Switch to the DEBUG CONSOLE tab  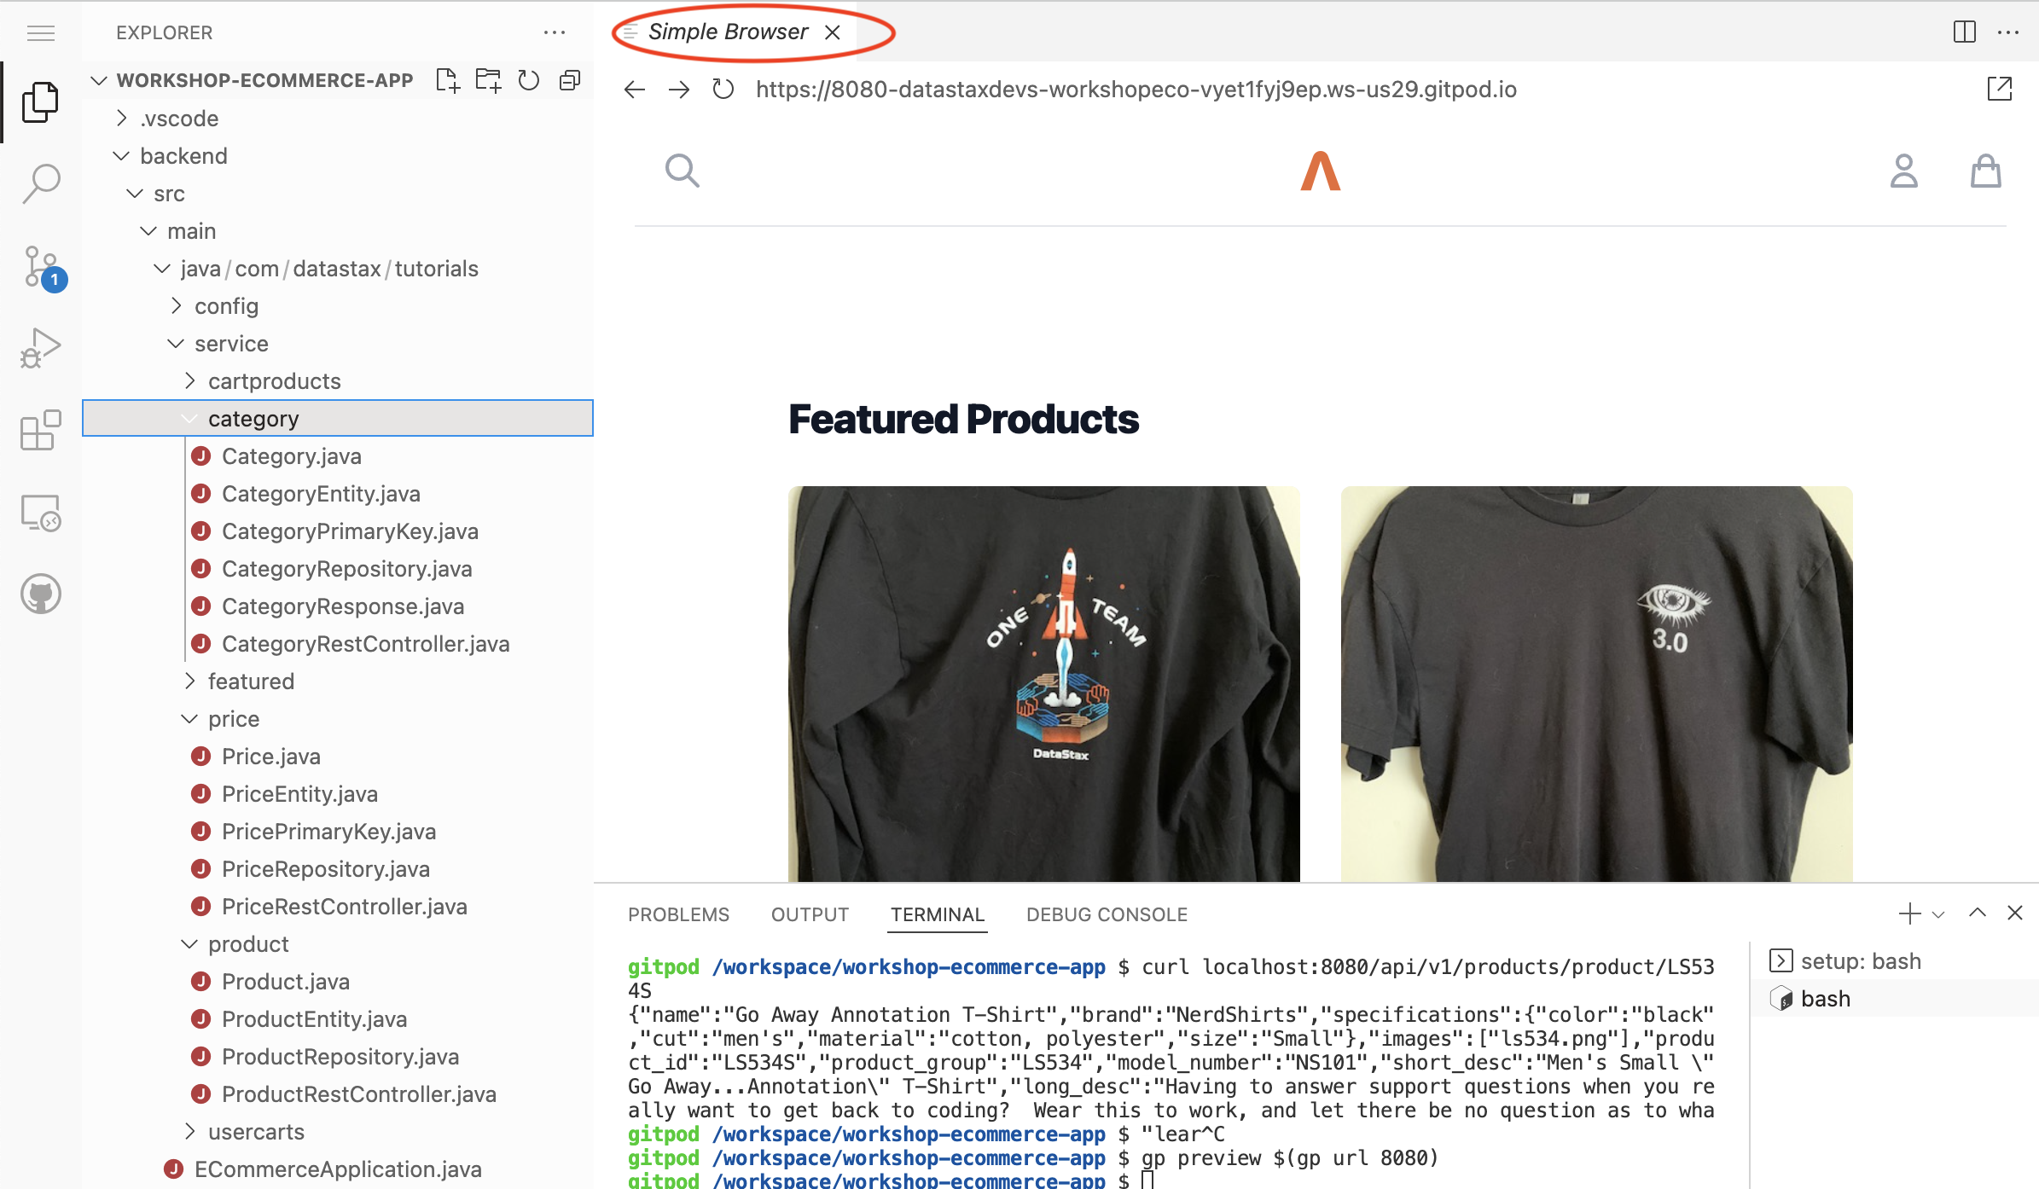1107,914
